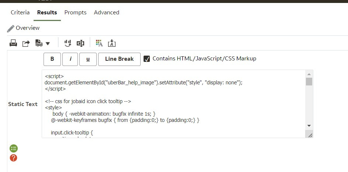Click the Static Text label
348x172 pixels.
point(23,104)
